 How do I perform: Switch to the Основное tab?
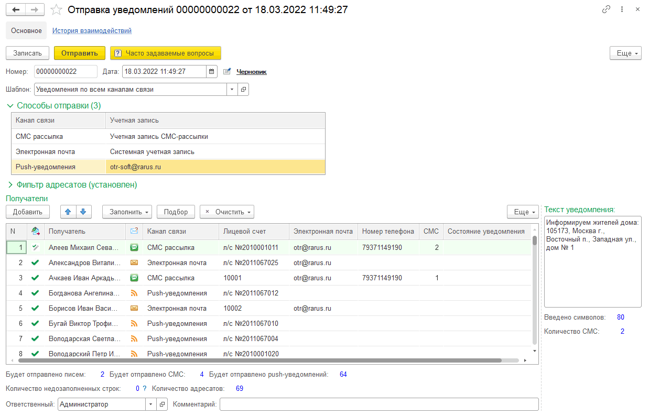(x=26, y=30)
